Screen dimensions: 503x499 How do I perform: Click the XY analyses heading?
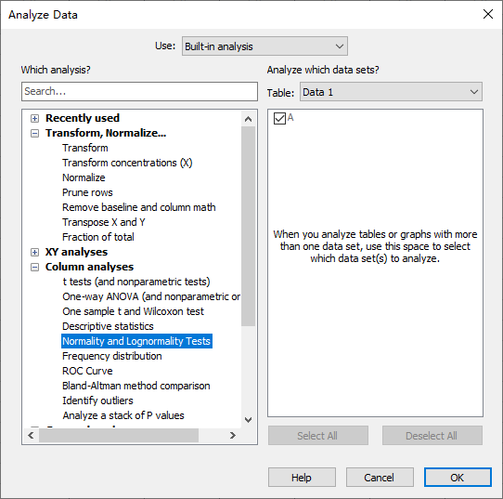coord(76,252)
